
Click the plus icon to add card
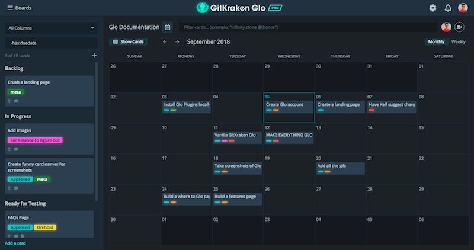[x=94, y=55]
